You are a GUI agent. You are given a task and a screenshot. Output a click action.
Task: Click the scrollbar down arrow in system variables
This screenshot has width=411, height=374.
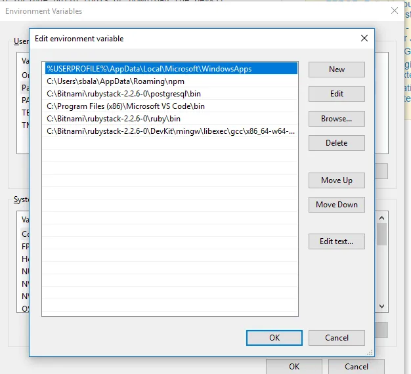click(x=381, y=306)
